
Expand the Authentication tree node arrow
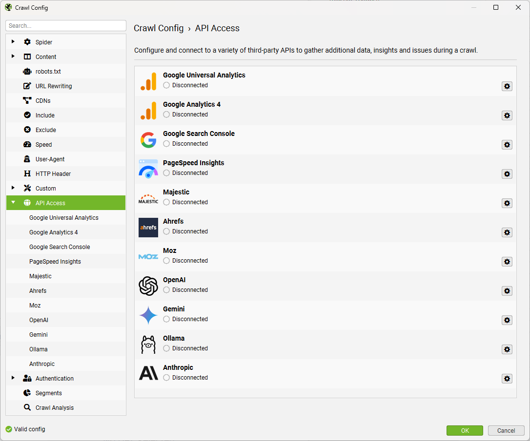click(13, 378)
